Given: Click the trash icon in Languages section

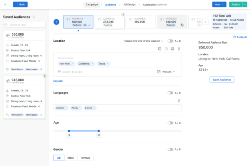Looking at the screenshot, I should [179, 101].
